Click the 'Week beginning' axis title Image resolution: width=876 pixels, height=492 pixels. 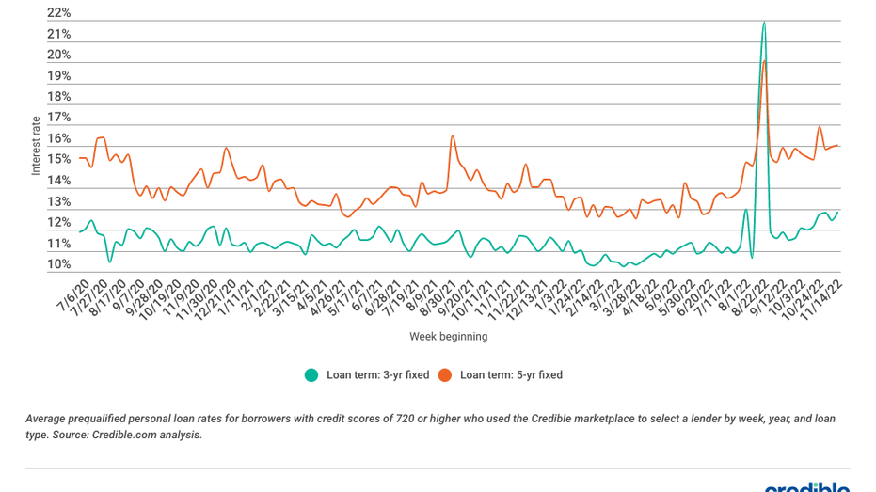(x=449, y=336)
